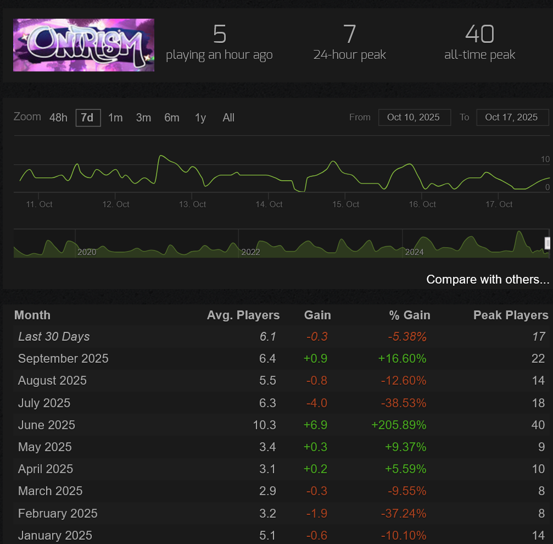Viewport: 553px width, 544px height.
Task: Click the 17. Oct axis label
Action: (x=499, y=204)
